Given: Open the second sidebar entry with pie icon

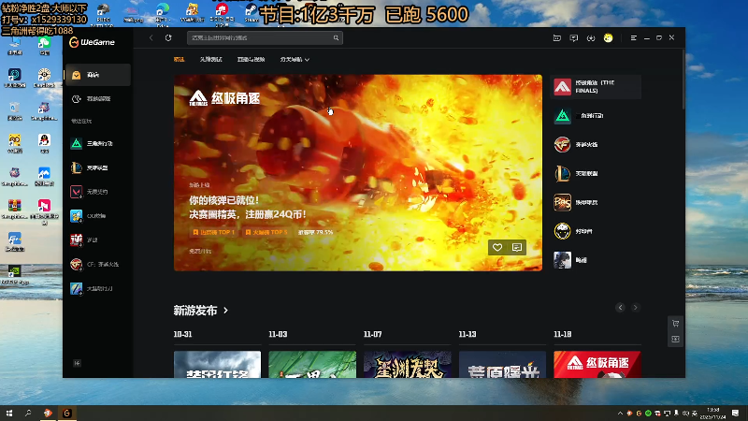Looking at the screenshot, I should click(x=98, y=99).
